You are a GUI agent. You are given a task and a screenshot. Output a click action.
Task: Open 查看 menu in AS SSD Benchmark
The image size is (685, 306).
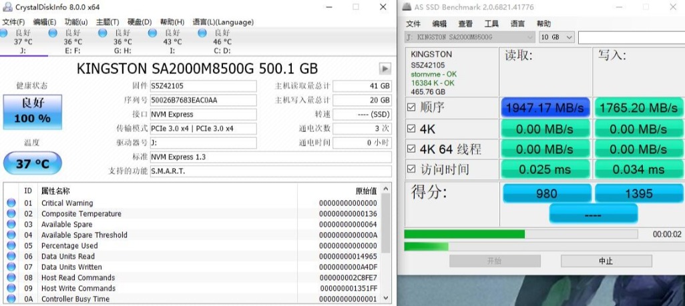(x=466, y=23)
